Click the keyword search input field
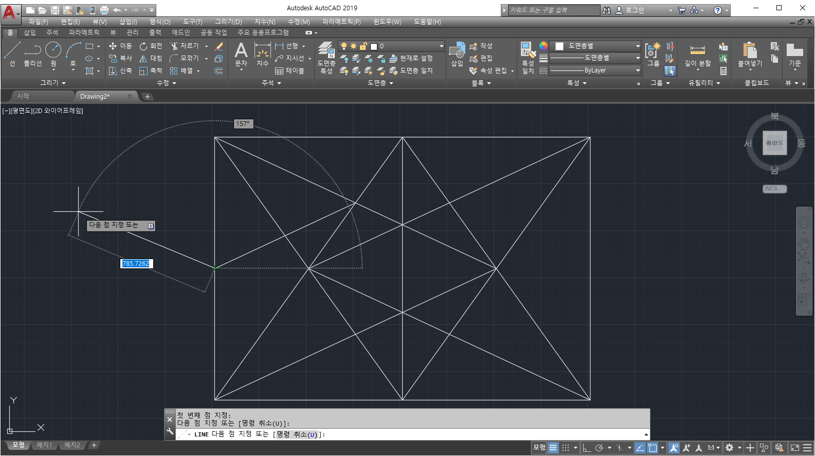The width and height of the screenshot is (815, 456). 554,10
